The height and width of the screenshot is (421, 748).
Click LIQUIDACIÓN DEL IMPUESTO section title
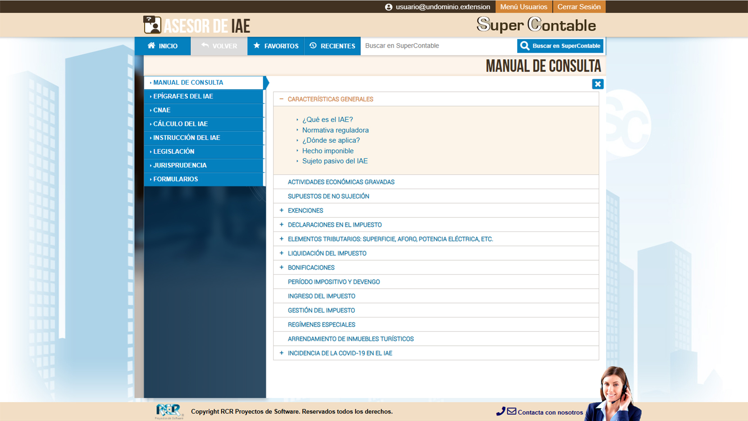(x=327, y=253)
